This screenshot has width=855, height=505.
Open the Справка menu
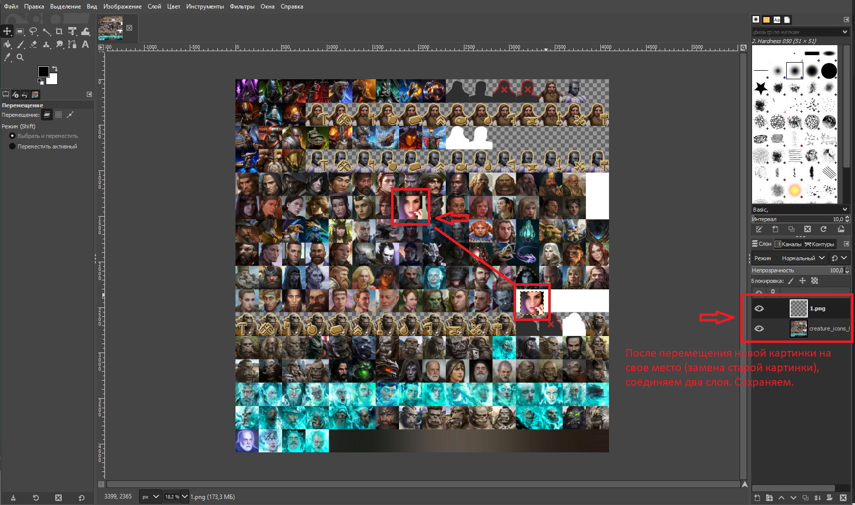(x=292, y=7)
